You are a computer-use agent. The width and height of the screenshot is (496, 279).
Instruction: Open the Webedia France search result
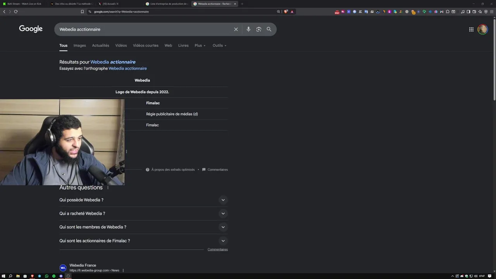click(x=83, y=265)
